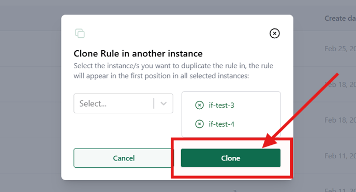
Task: Click the second Feb 18 date cell
Action: coord(340,120)
